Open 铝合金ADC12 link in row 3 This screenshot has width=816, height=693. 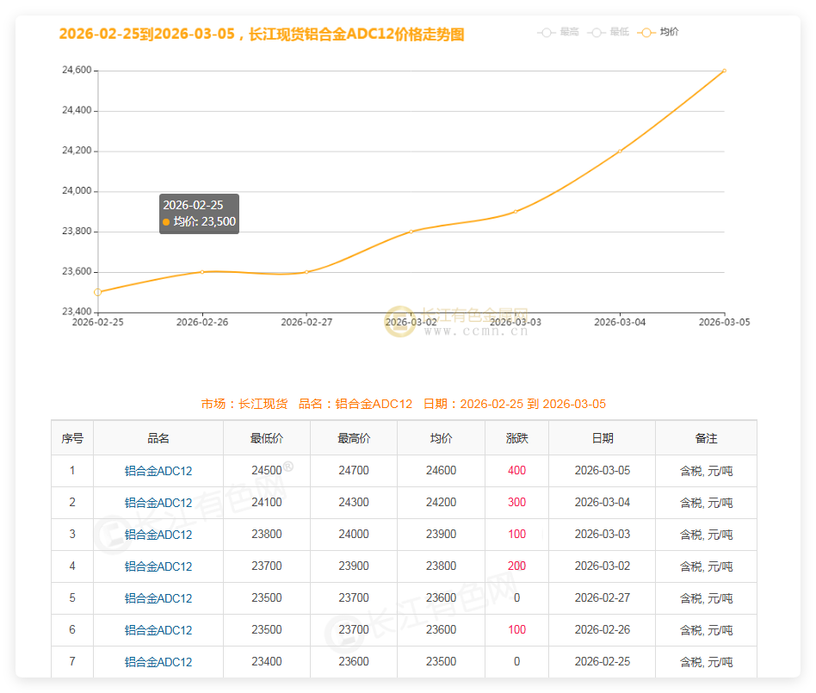point(158,535)
